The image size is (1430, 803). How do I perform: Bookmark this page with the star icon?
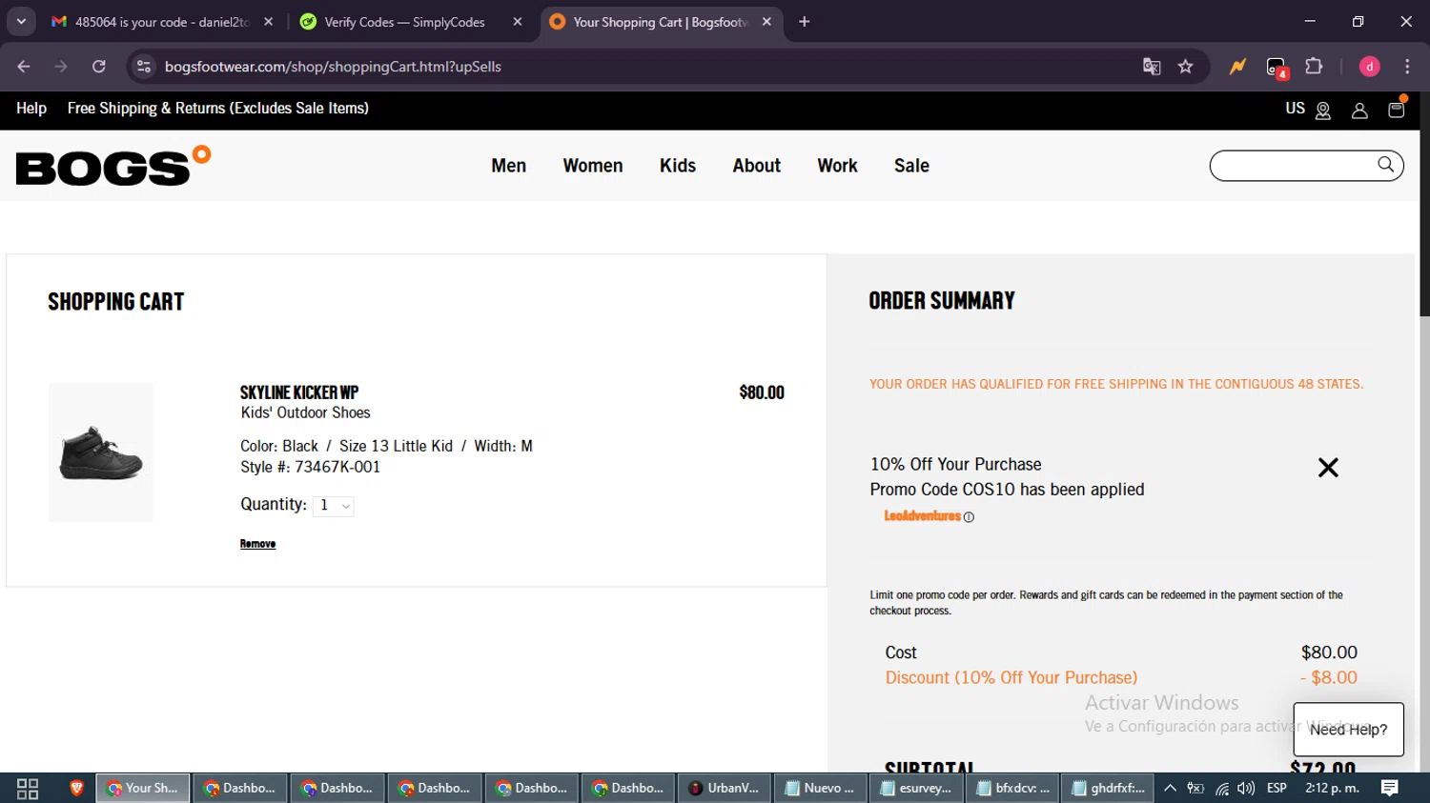(x=1185, y=67)
